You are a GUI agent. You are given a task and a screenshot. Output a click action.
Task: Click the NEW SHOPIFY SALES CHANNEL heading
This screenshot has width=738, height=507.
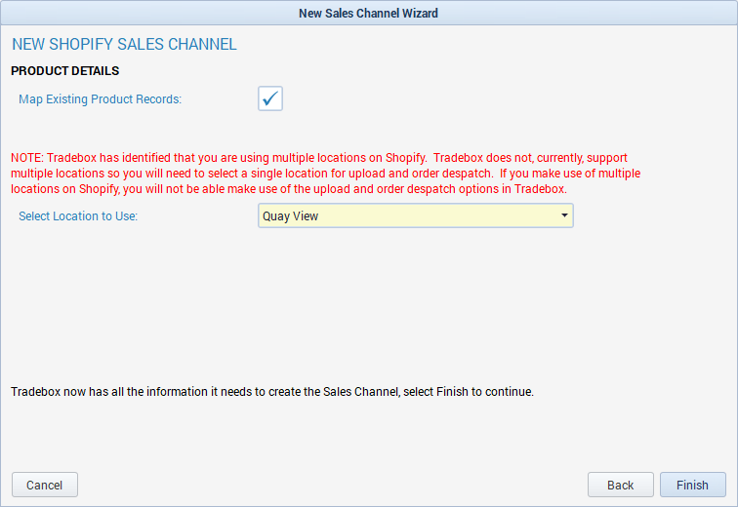coord(124,44)
